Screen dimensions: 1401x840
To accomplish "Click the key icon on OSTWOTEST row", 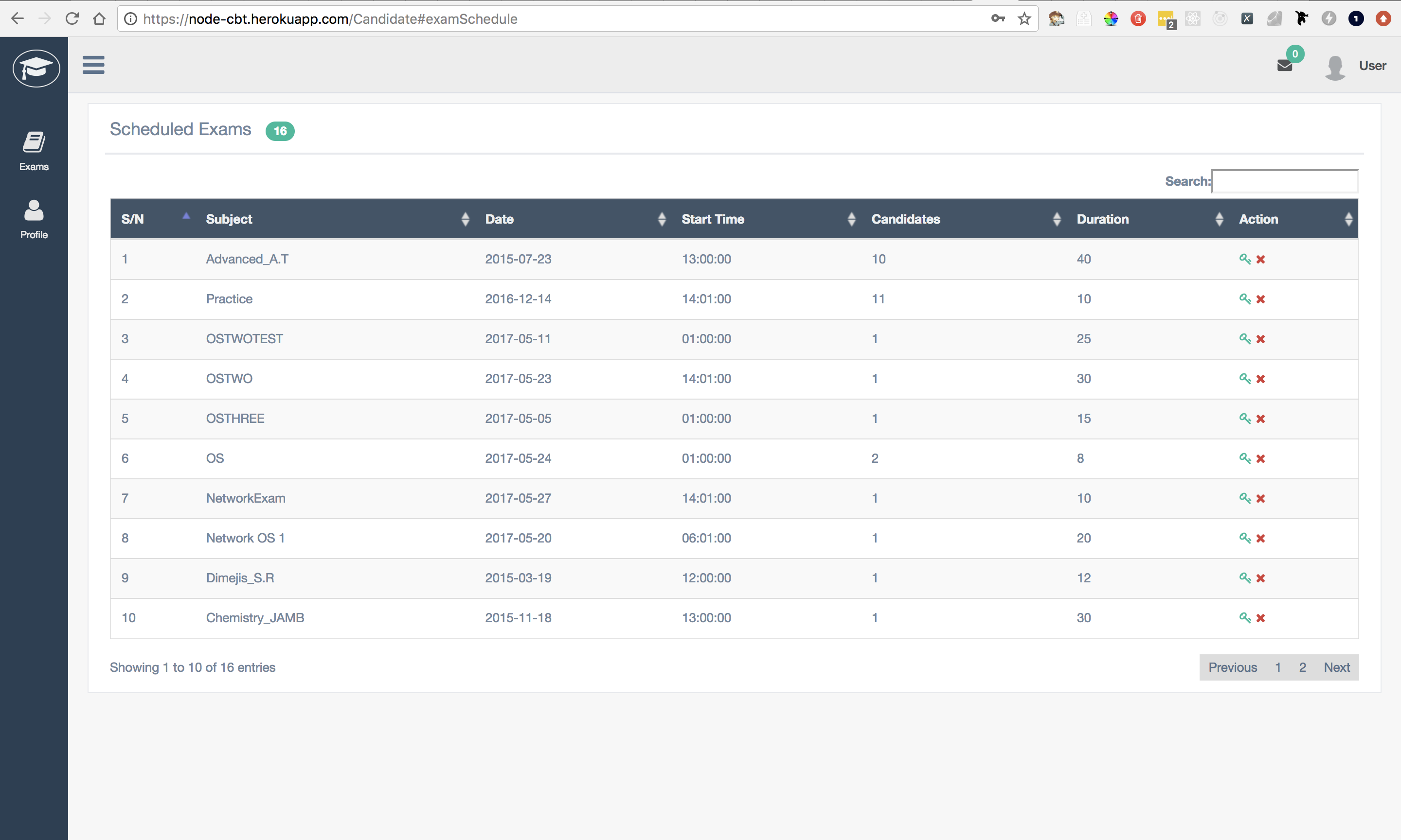I will pyautogui.click(x=1244, y=338).
